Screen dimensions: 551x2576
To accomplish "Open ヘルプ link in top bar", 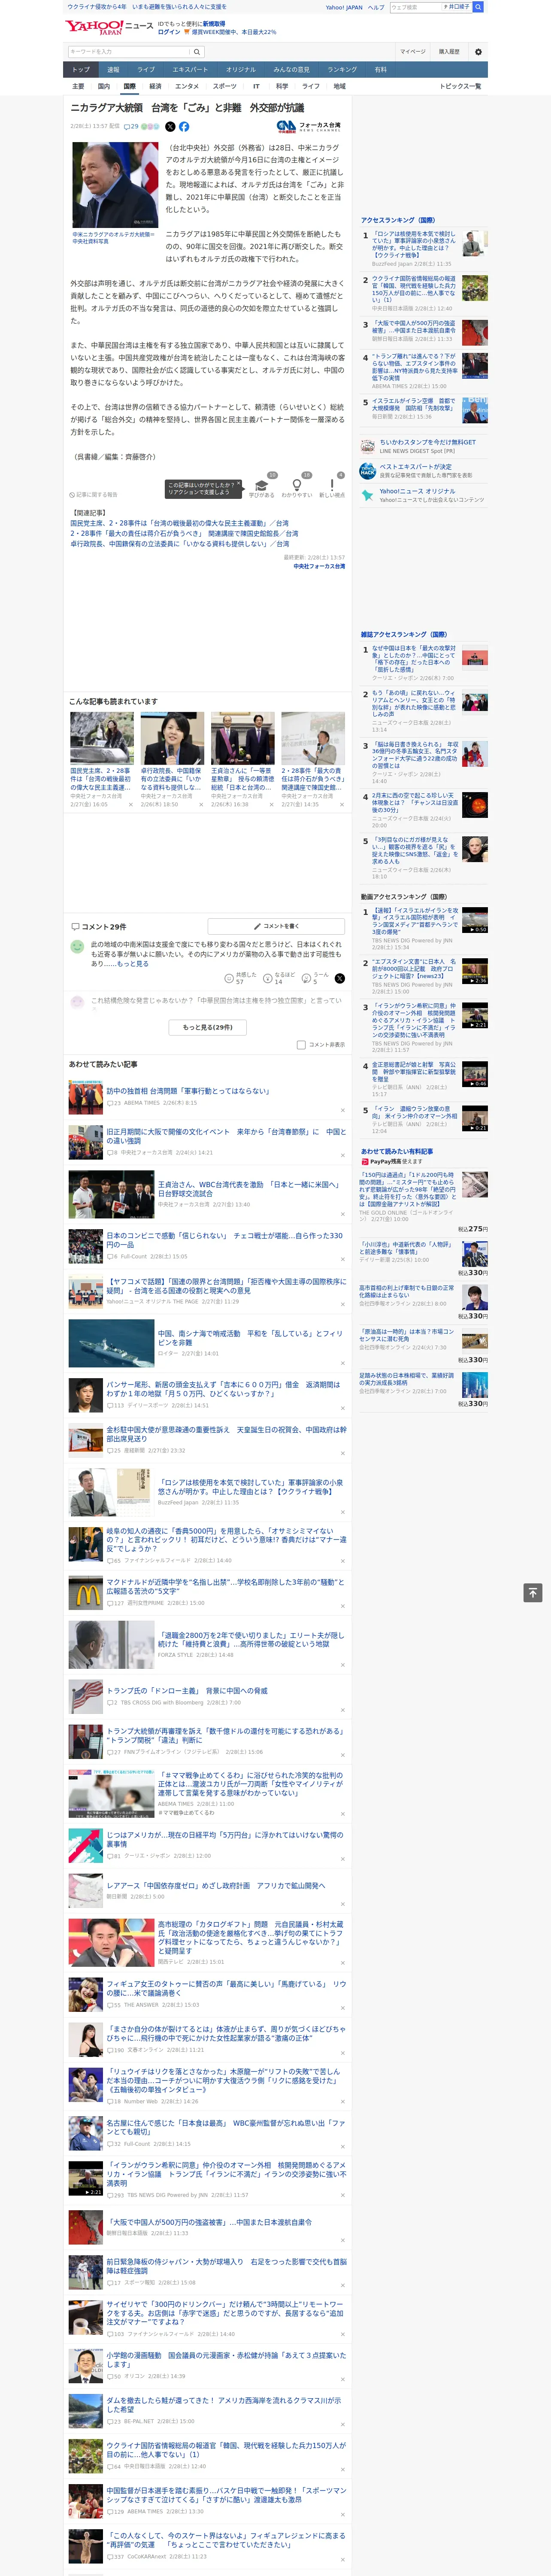I will point(376,7).
